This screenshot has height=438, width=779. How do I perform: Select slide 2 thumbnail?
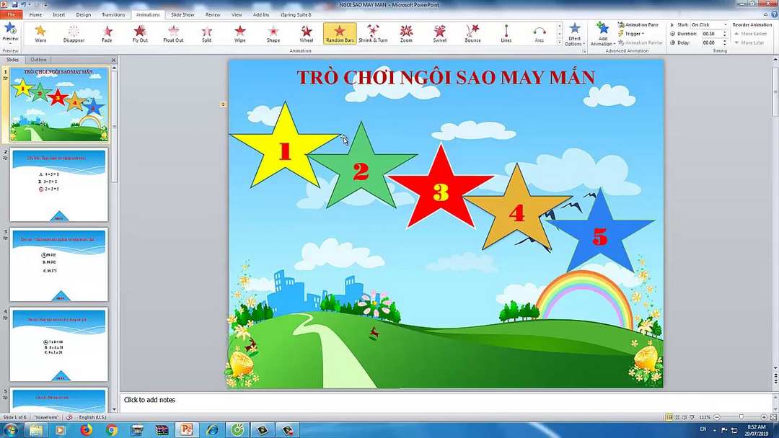(58, 184)
